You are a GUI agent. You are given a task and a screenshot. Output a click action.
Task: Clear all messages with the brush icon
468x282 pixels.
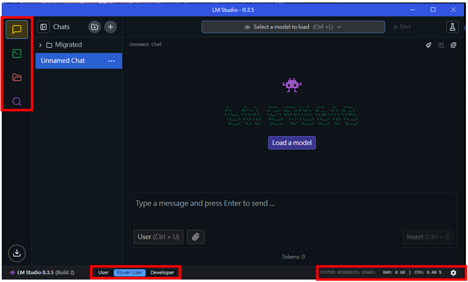coord(429,45)
